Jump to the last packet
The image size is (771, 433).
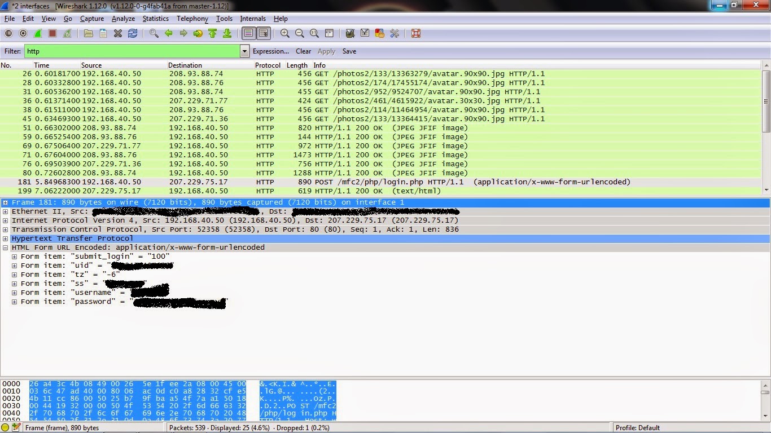tap(227, 34)
